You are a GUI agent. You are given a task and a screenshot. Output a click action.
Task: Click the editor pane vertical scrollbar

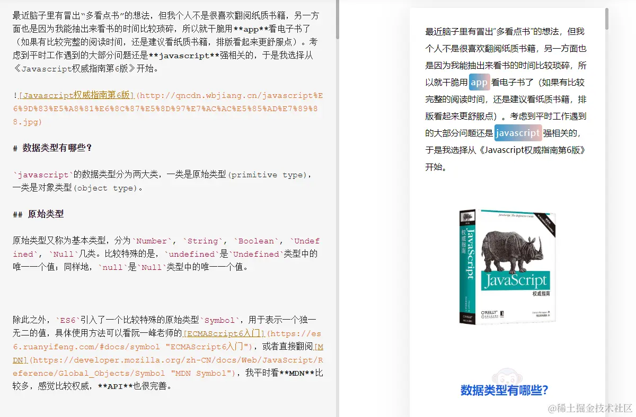tap(337, 20)
